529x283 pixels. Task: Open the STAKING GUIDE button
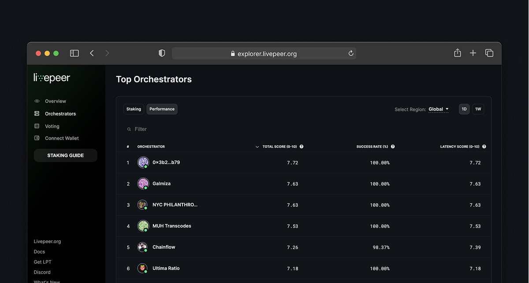coord(65,155)
